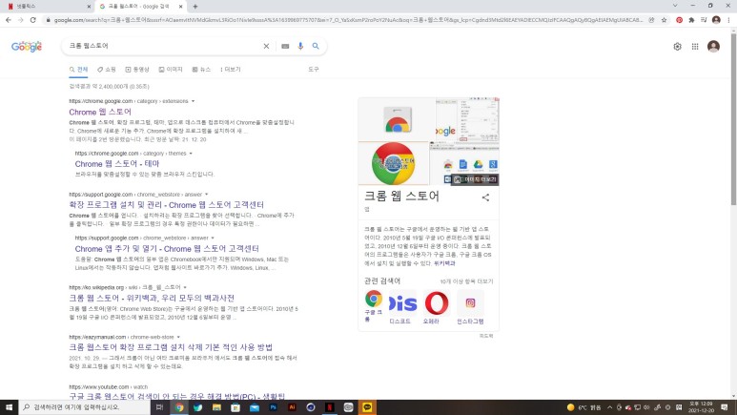Open Microsoft Store from the taskbar
The image size is (737, 415).
(x=235, y=407)
